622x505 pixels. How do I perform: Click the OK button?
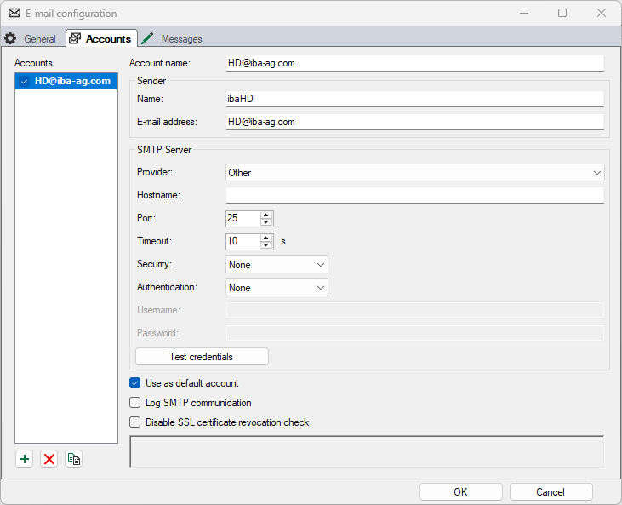pos(460,492)
